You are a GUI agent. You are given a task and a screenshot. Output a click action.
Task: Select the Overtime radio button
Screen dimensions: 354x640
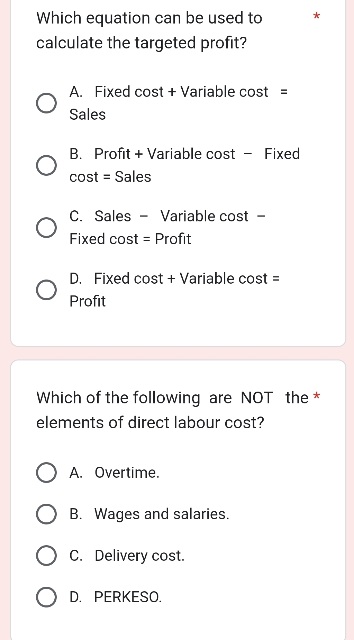46,473
